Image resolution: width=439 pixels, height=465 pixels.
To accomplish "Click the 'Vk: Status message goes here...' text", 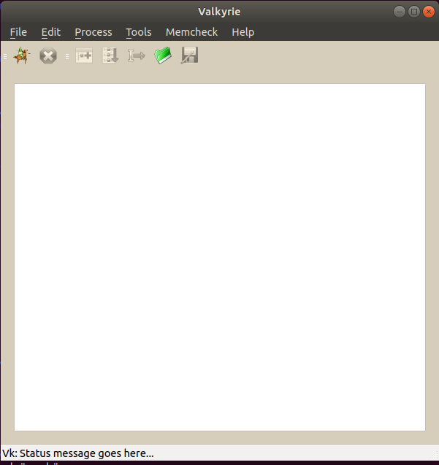I will [78, 453].
